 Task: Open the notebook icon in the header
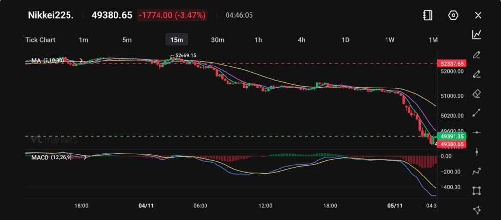[428, 15]
